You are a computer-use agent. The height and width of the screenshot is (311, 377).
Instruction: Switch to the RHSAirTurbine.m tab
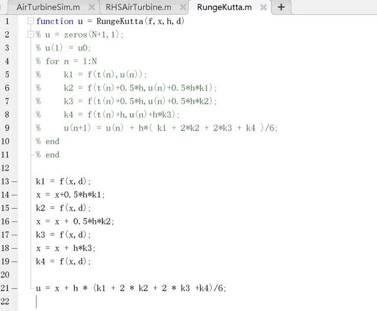pos(138,7)
